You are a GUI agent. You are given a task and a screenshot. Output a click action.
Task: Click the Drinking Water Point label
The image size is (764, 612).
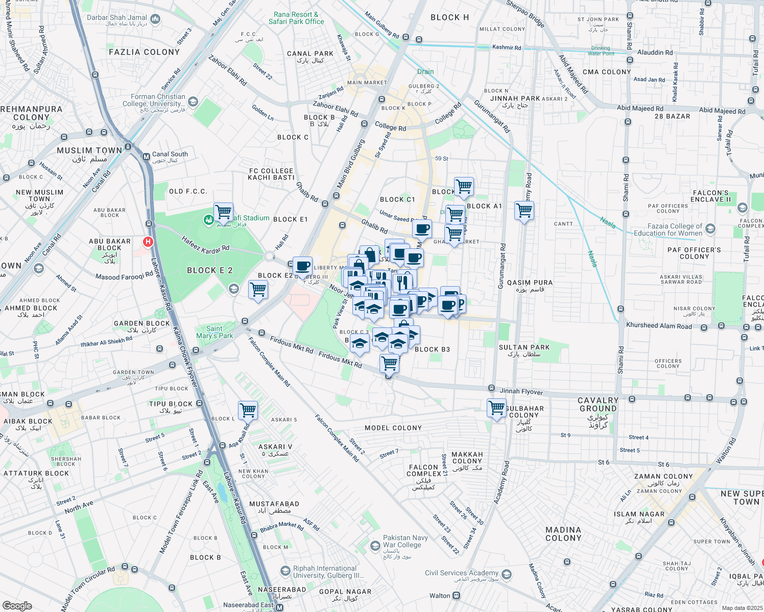tap(601, 50)
